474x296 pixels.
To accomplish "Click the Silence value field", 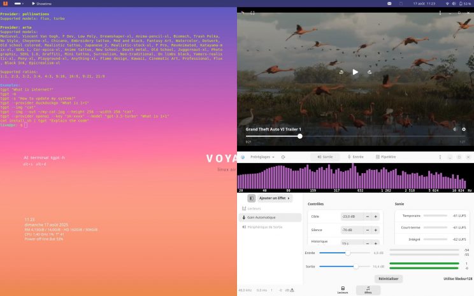I will (x=352, y=230).
